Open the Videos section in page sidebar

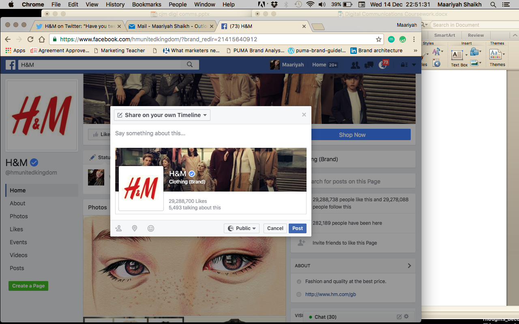19,255
